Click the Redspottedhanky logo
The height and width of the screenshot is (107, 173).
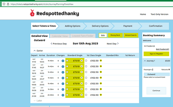pos(54,13)
